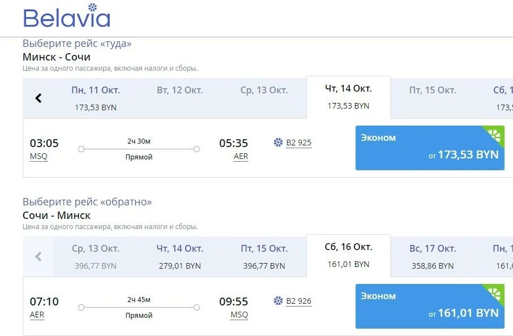Screen dimensions: 513x336
Task: Go to earlier return dates with the grey left arrow
Action: click(x=39, y=257)
